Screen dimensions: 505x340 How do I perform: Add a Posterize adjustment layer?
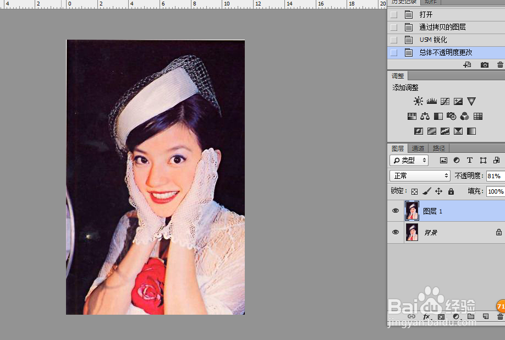pyautogui.click(x=432, y=131)
